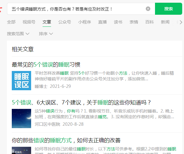This screenshot has height=154, width=184.
Task: Switch to the 全部 tab
Action: (x=11, y=22)
